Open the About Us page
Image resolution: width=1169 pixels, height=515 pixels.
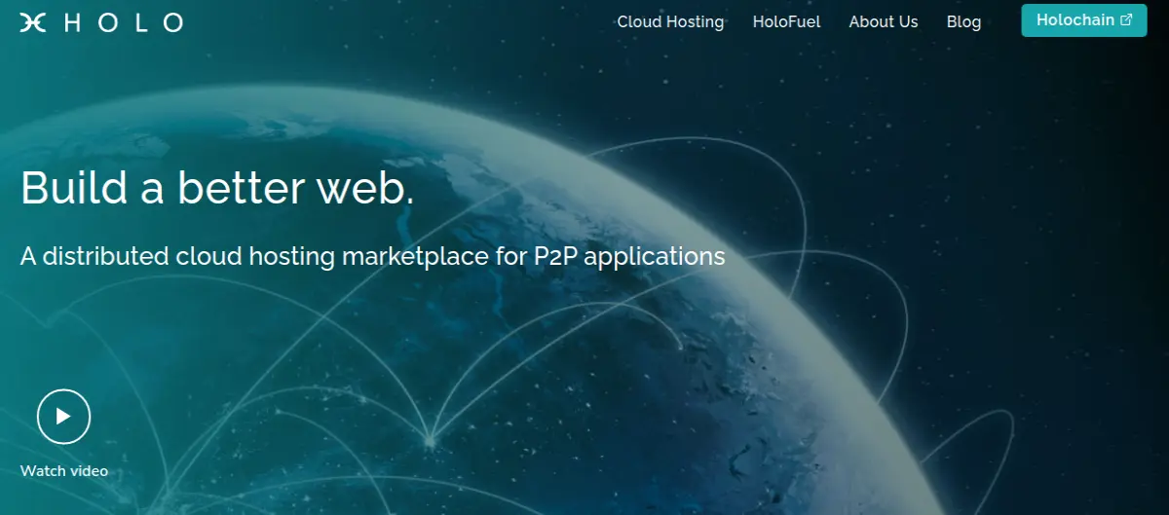click(884, 21)
